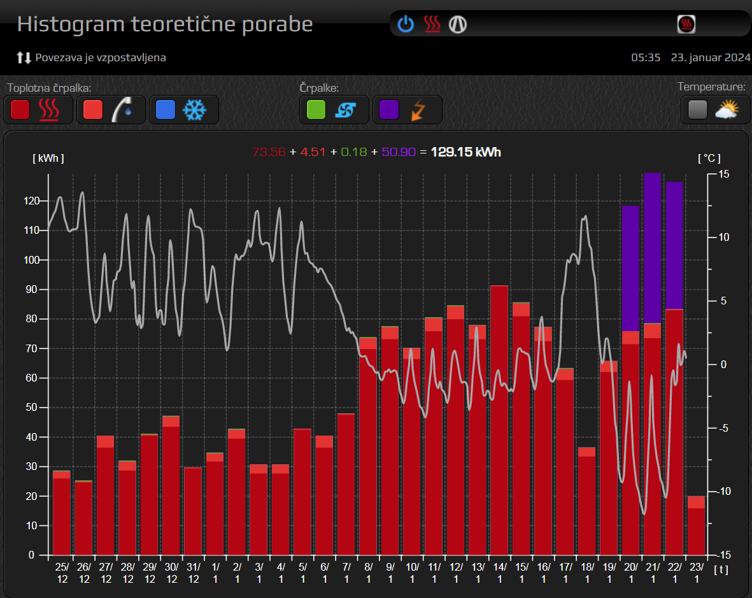Click the blue circulation pump icon
The image size is (752, 598).
pos(345,110)
